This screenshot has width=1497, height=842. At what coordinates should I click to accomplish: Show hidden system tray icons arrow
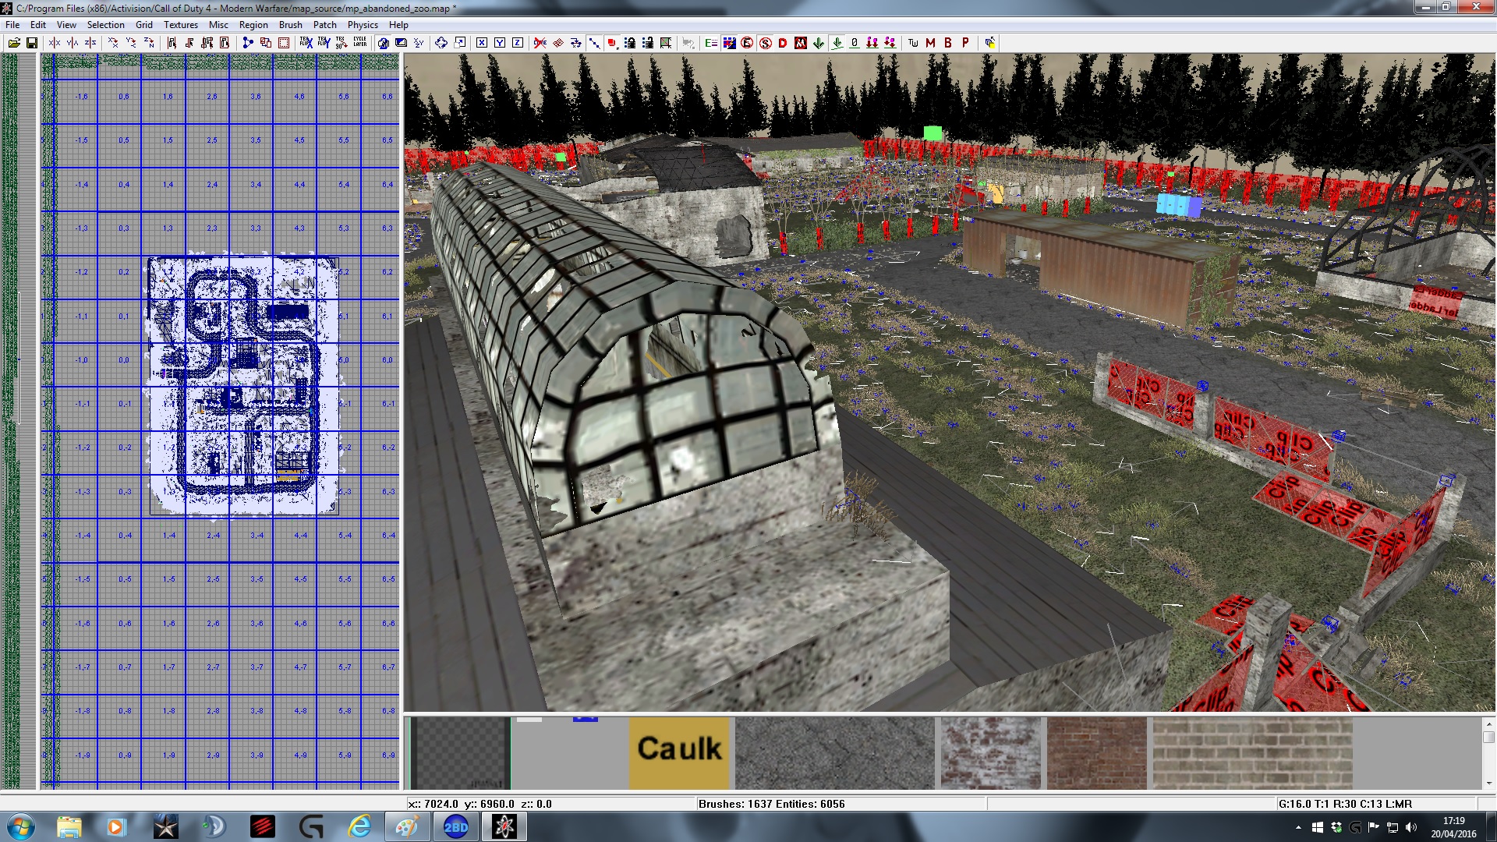pos(1298,827)
